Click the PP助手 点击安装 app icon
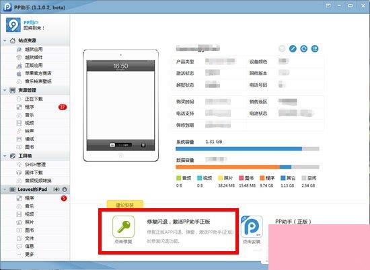Screen dimensions: 370x270 pos(252,226)
